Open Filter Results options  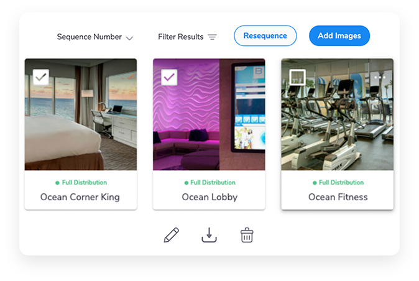[x=187, y=37]
